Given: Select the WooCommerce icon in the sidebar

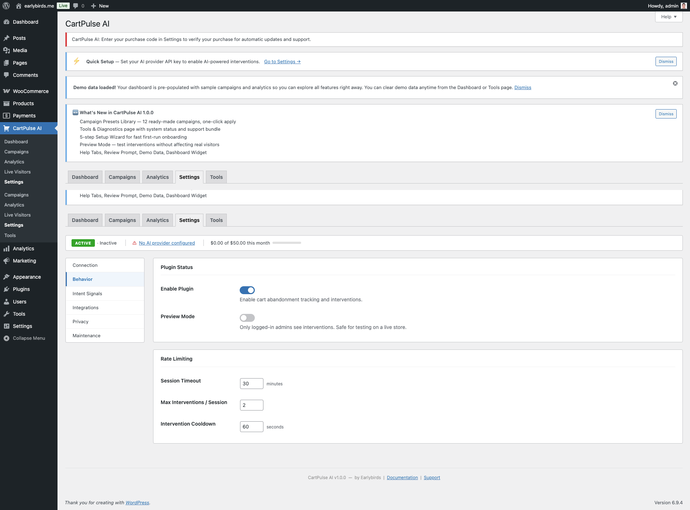Looking at the screenshot, I should pyautogui.click(x=7, y=91).
